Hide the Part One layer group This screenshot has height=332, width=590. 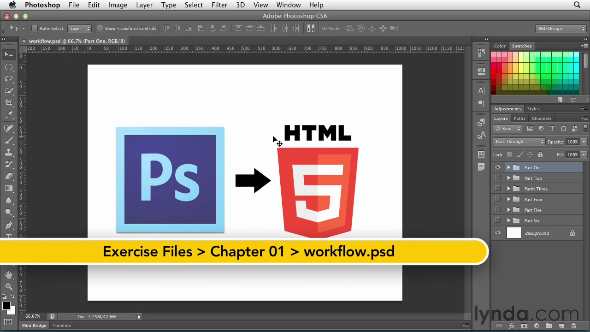point(498,167)
